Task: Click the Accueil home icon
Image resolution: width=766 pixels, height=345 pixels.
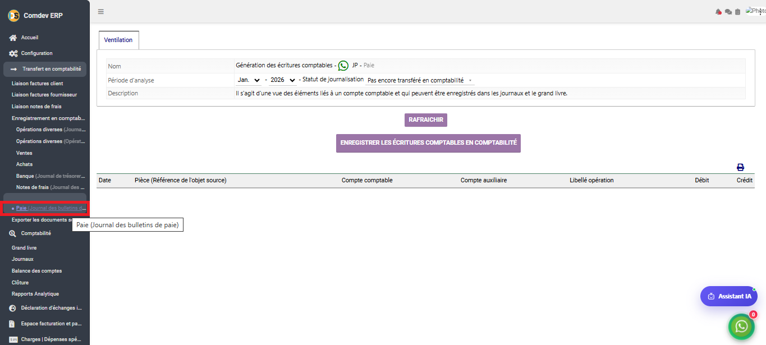Action: [x=13, y=38]
